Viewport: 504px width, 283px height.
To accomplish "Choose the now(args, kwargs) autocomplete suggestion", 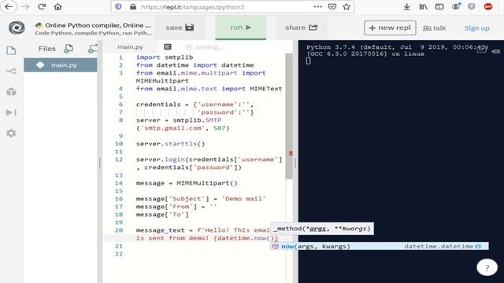I will pyautogui.click(x=380, y=246).
